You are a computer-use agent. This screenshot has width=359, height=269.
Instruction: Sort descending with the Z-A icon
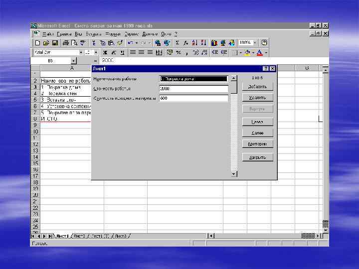tap(203, 43)
